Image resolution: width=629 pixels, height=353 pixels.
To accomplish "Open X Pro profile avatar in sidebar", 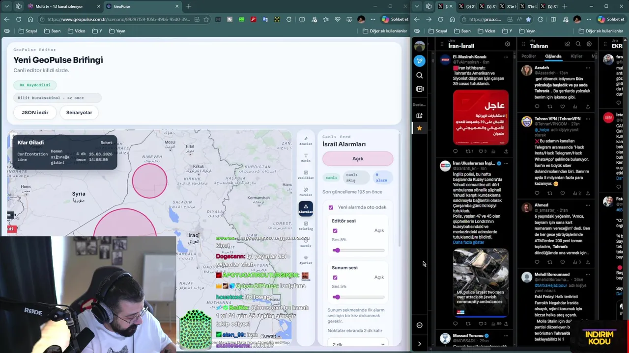I will coord(419,46).
